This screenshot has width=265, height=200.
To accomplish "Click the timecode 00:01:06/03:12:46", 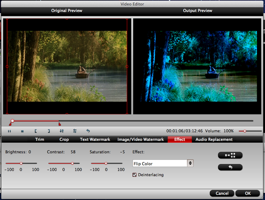I will [184, 131].
